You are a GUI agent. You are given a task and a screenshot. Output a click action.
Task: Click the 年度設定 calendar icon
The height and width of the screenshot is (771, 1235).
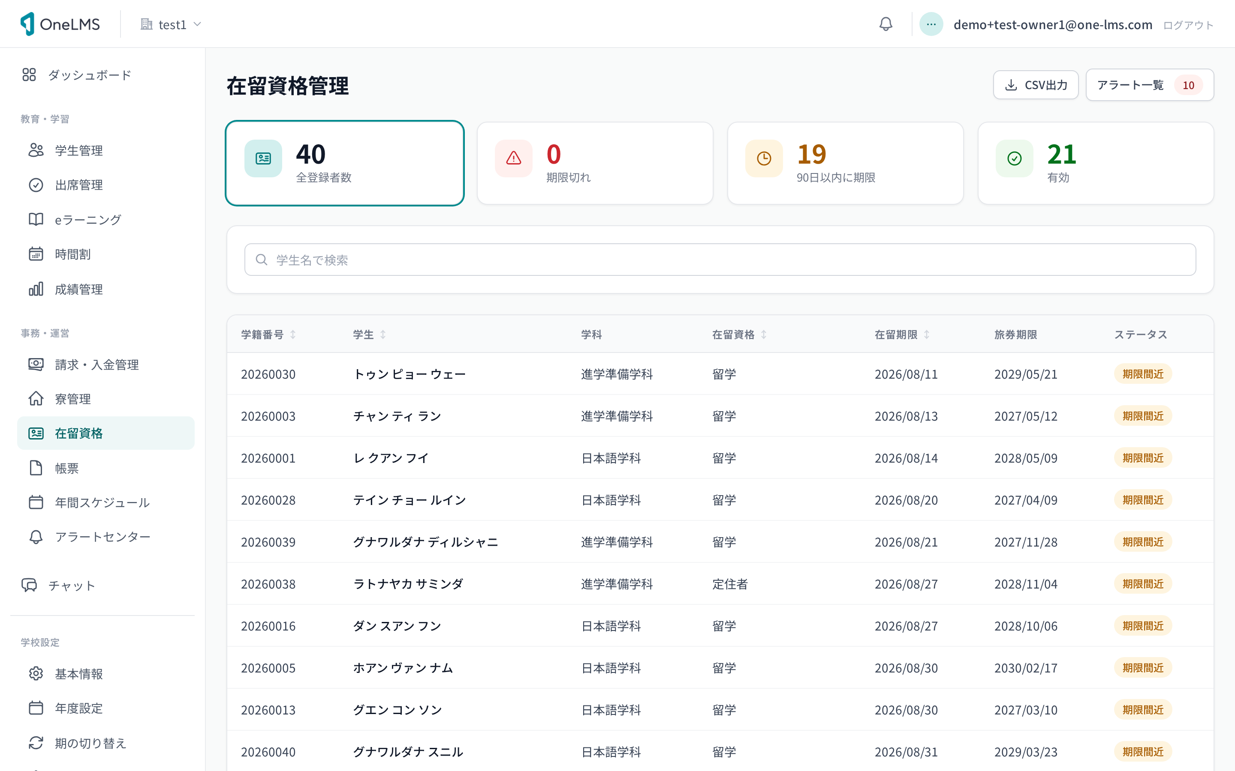click(x=36, y=708)
